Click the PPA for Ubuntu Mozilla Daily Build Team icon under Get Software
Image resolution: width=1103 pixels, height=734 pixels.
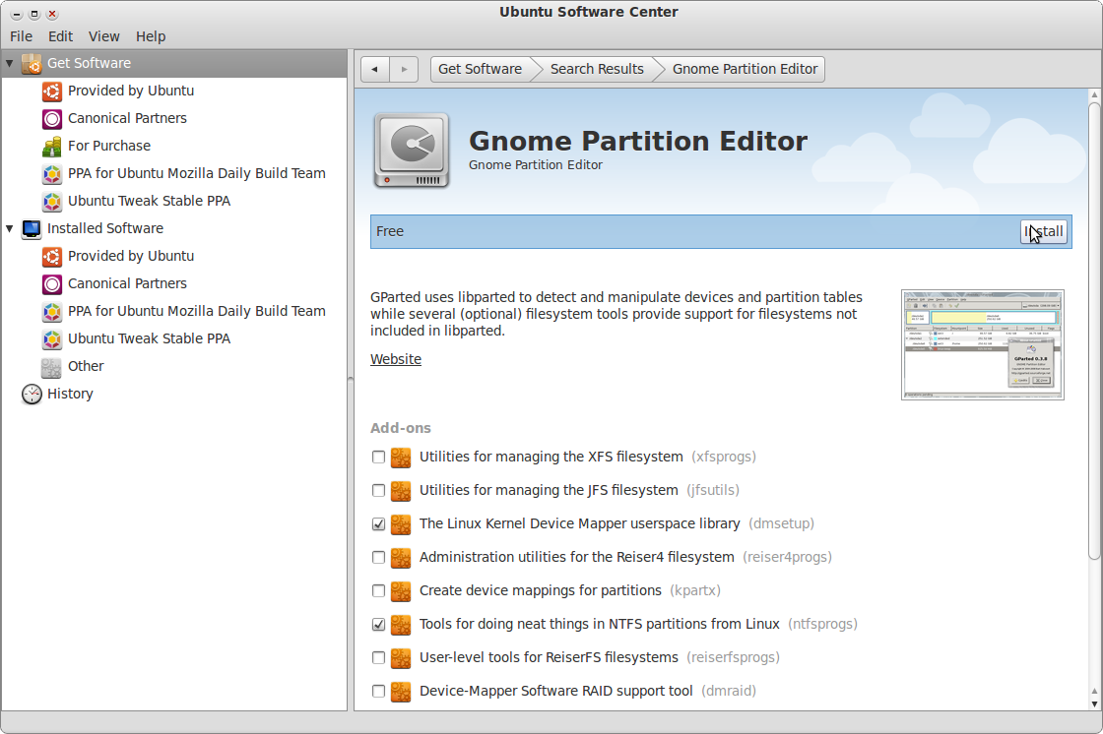click(52, 173)
